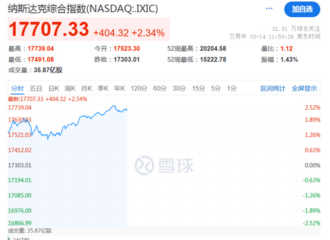Click the Xueqiu 雪球 watermark logo
Screen dimensions: 330x240
164,165
